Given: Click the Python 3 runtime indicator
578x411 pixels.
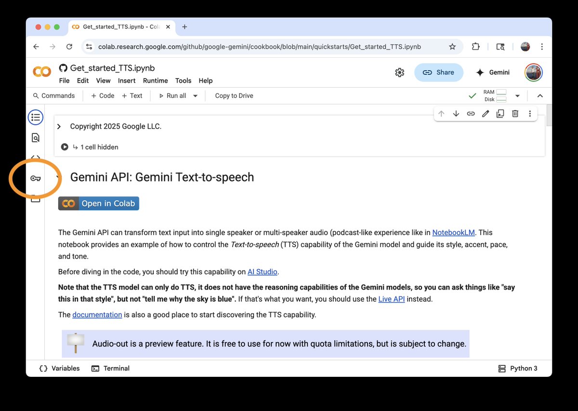Looking at the screenshot, I should point(518,368).
